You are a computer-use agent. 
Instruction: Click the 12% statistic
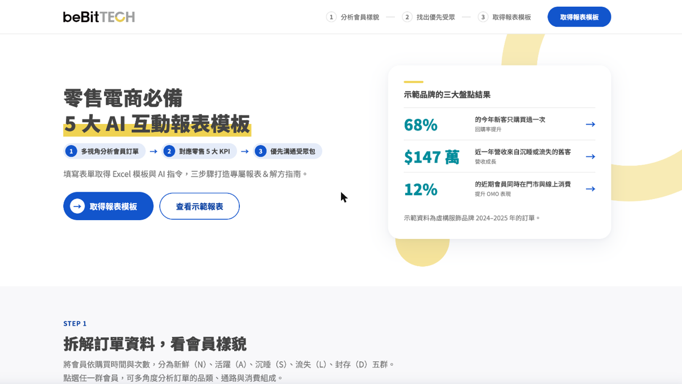(421, 189)
